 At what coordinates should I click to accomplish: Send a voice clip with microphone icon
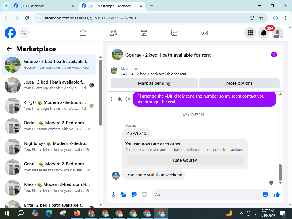pos(113,194)
